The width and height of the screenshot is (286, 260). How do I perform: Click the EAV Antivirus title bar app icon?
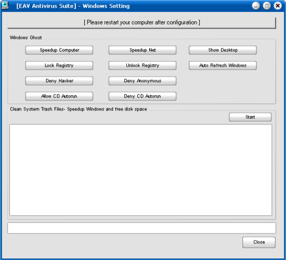(x=5, y=6)
